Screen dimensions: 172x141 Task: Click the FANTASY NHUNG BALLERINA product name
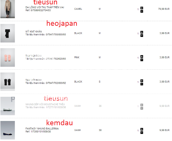(42, 128)
